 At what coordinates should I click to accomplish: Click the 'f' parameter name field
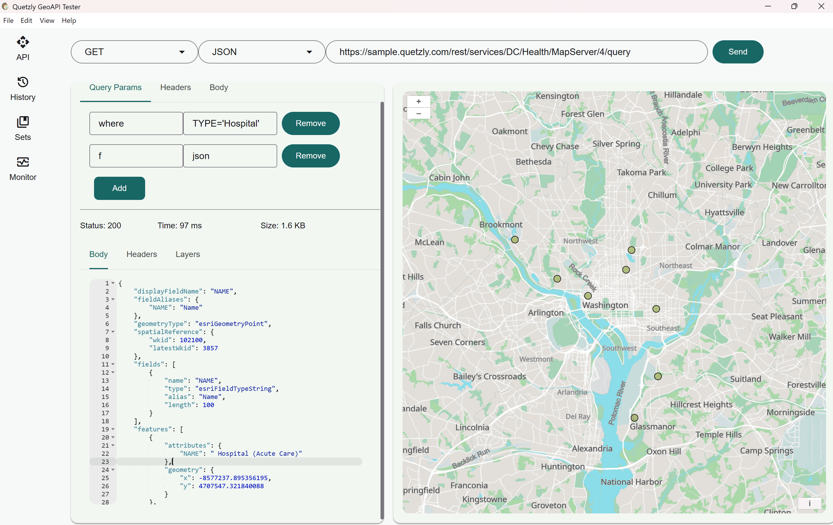point(136,156)
